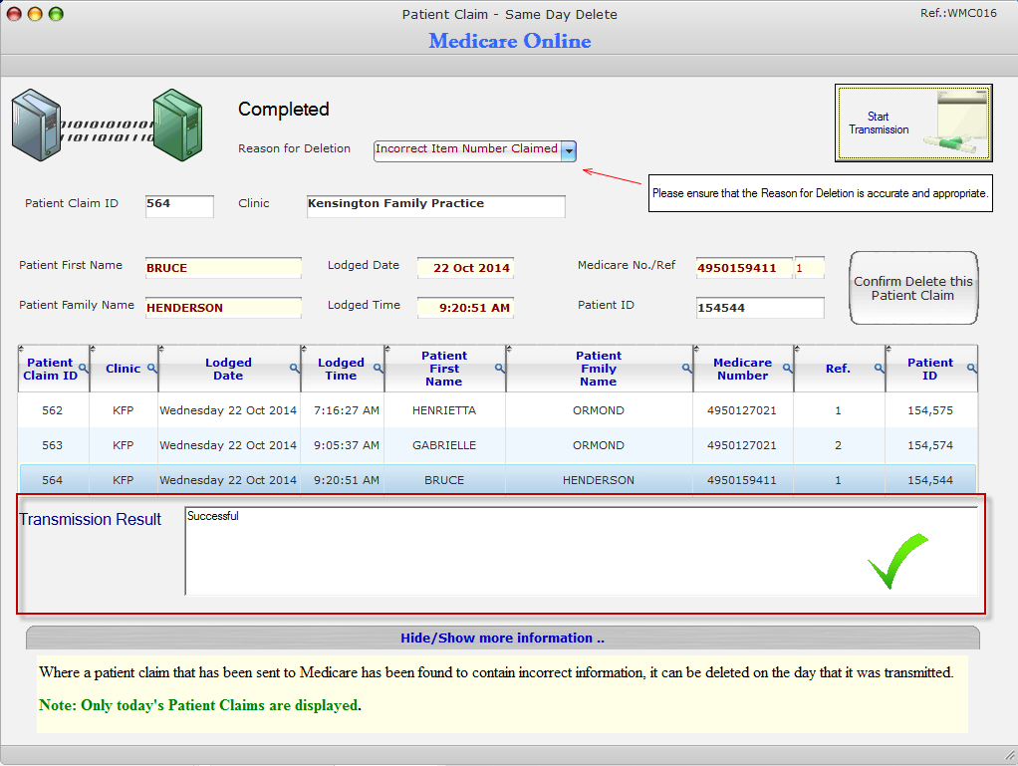The image size is (1018, 766).
Task: Click Medicare Number cell 4950159411 in table
Action: coord(741,480)
